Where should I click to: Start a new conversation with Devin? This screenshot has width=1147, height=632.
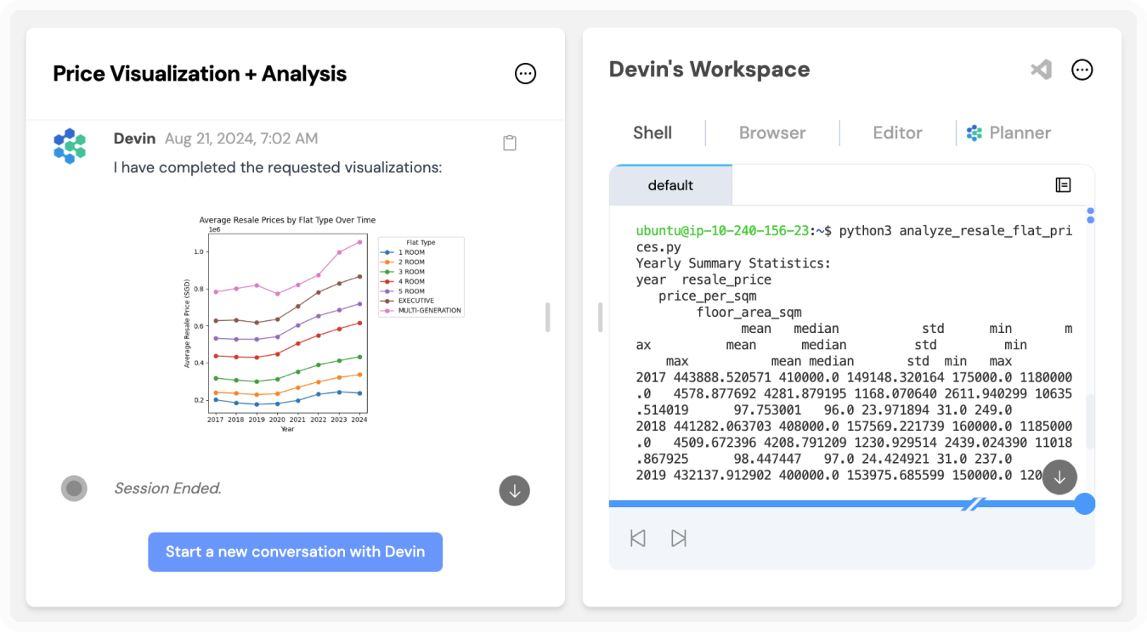(x=295, y=552)
